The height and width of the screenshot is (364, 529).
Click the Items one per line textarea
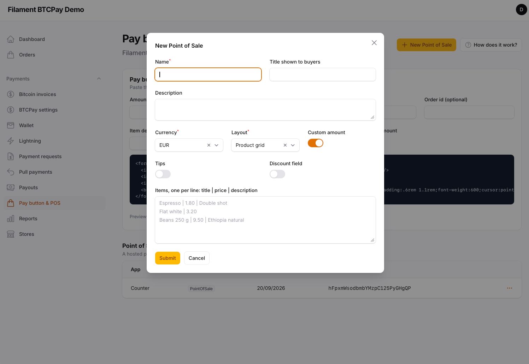265,220
